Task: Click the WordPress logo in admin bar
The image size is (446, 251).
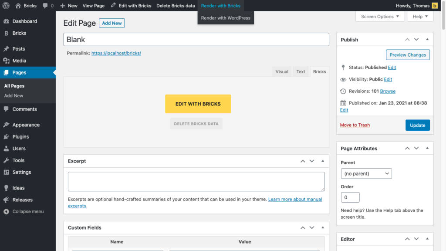Action: [x=6, y=6]
